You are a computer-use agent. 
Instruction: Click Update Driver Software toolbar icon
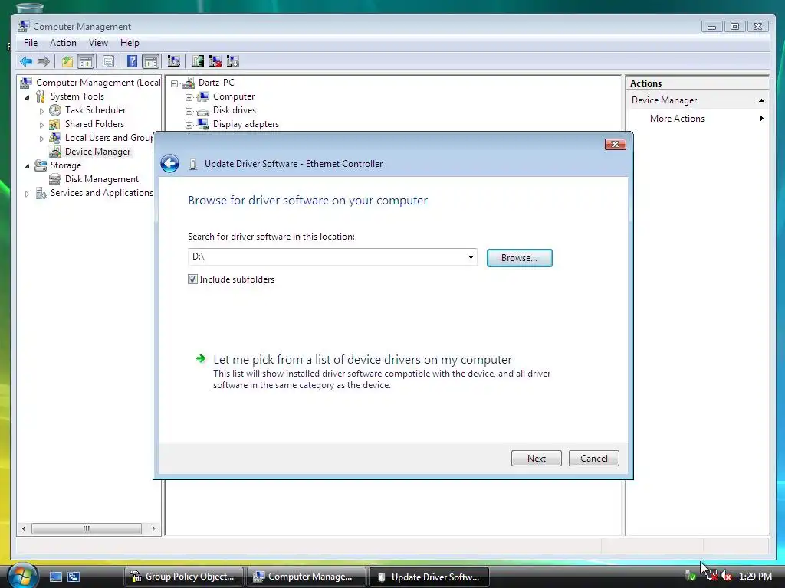198,61
